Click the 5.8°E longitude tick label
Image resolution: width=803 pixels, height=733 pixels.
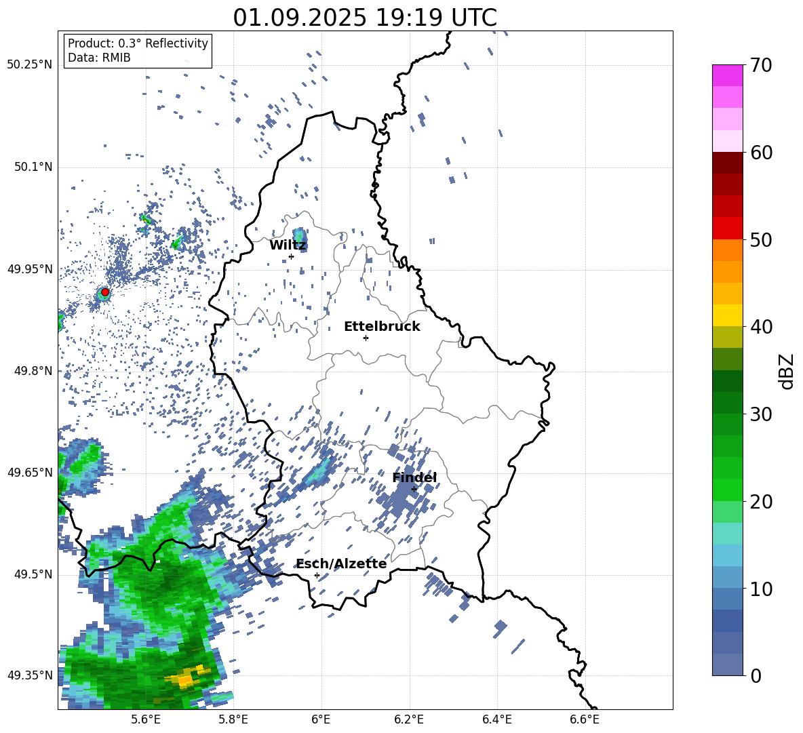pos(233,719)
